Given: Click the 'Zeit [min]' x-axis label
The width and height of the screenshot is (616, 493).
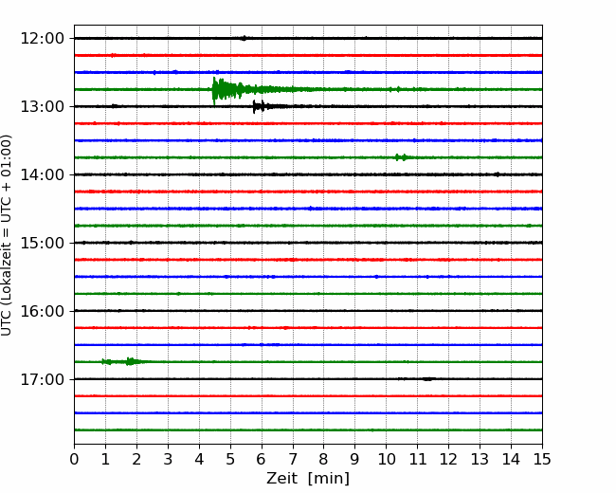Looking at the screenshot, I should (x=308, y=479).
